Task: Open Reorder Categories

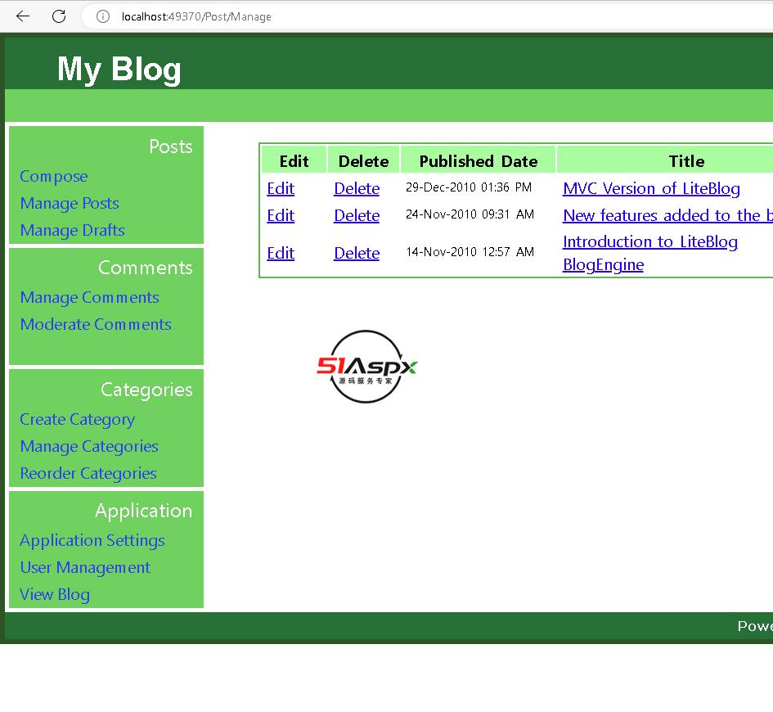Action: (x=88, y=473)
